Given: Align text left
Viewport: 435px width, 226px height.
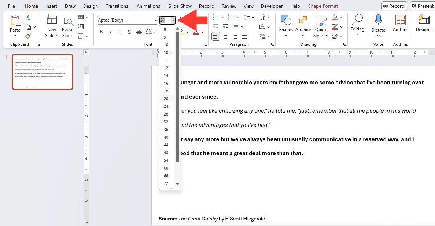Looking at the screenshot, I should (216, 36).
